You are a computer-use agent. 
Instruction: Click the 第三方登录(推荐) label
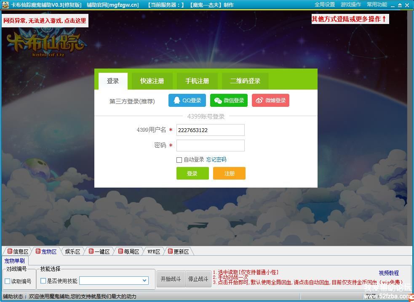click(132, 101)
